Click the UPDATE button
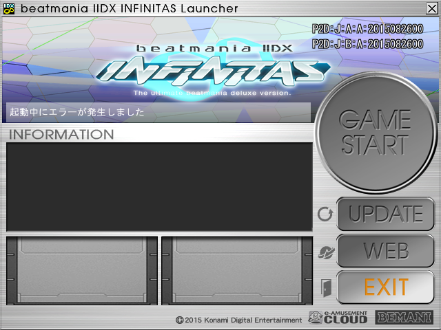441x330 pixels. 385,214
